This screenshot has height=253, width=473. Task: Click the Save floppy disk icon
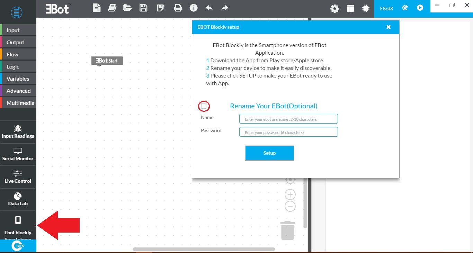143,8
